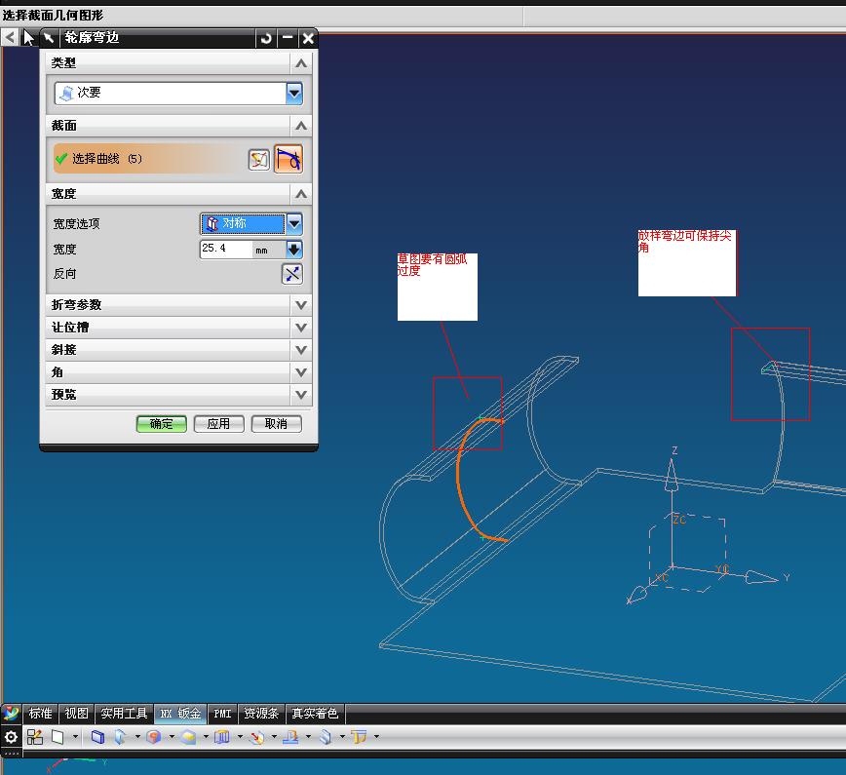This screenshot has height=775, width=846.
Task: Expand the 斜接 section
Action: [301, 350]
